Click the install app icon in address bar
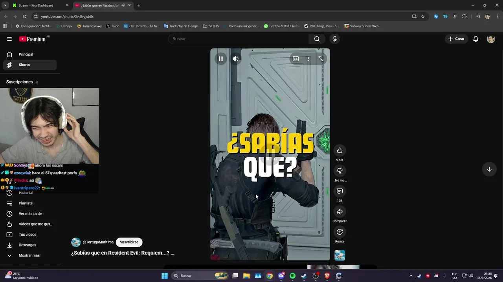503x282 pixels. coord(414,16)
